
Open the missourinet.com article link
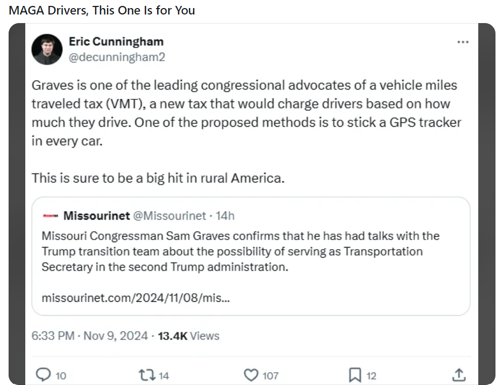[136, 297]
